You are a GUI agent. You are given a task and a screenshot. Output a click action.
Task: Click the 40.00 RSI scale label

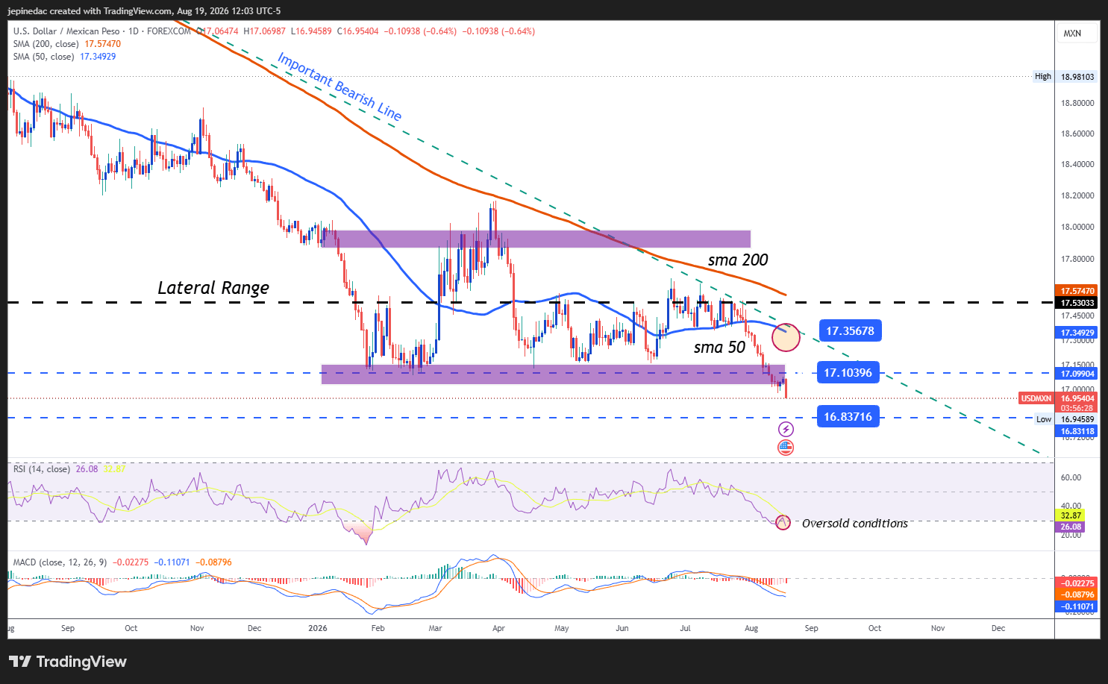tap(1071, 506)
